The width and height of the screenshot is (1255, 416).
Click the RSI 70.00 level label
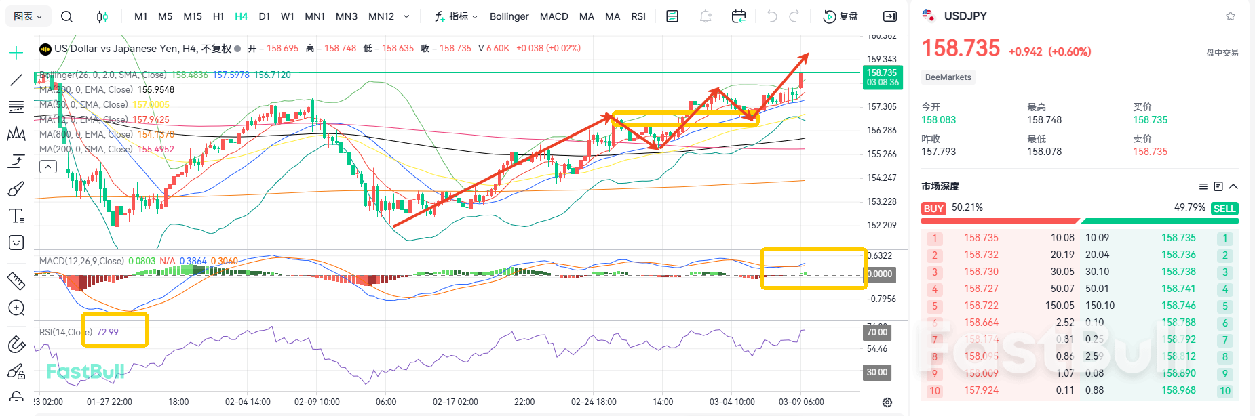pos(877,332)
